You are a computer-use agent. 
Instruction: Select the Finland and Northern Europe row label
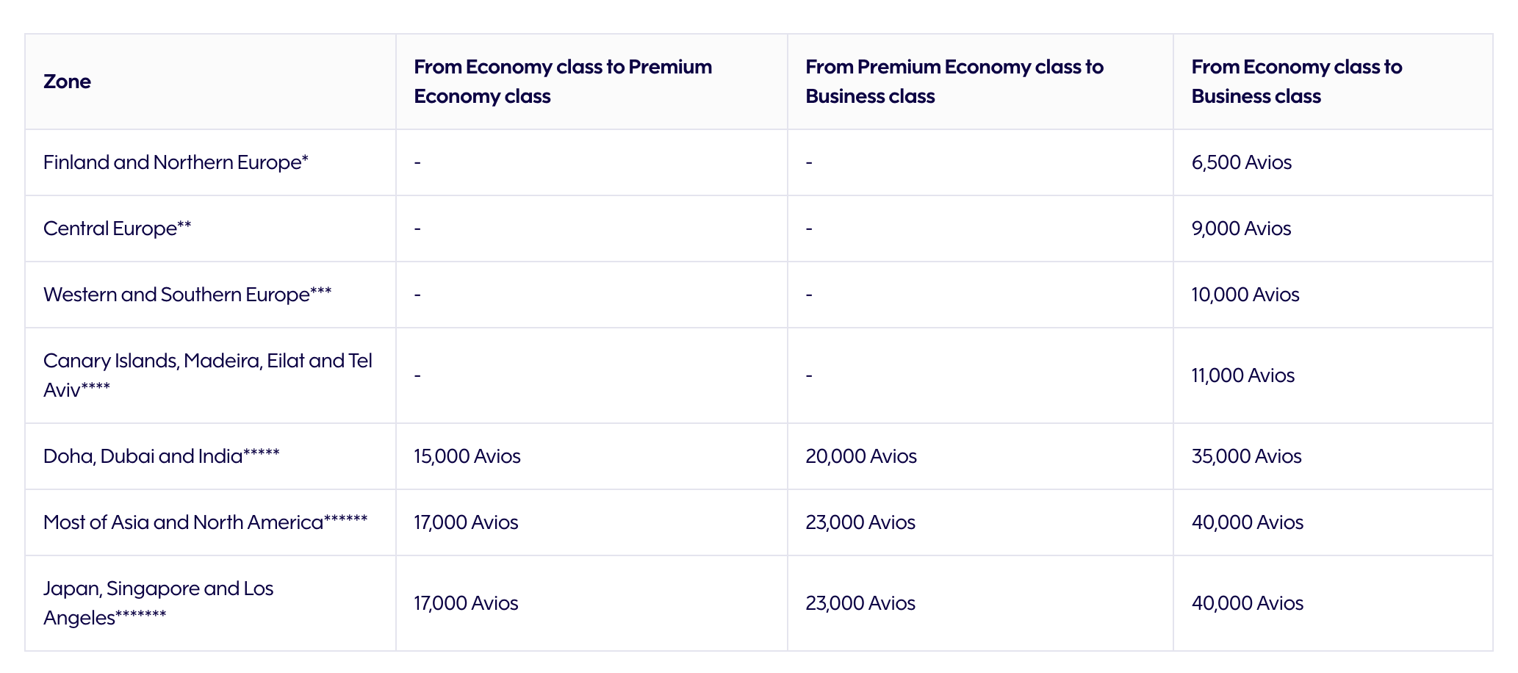(x=176, y=162)
